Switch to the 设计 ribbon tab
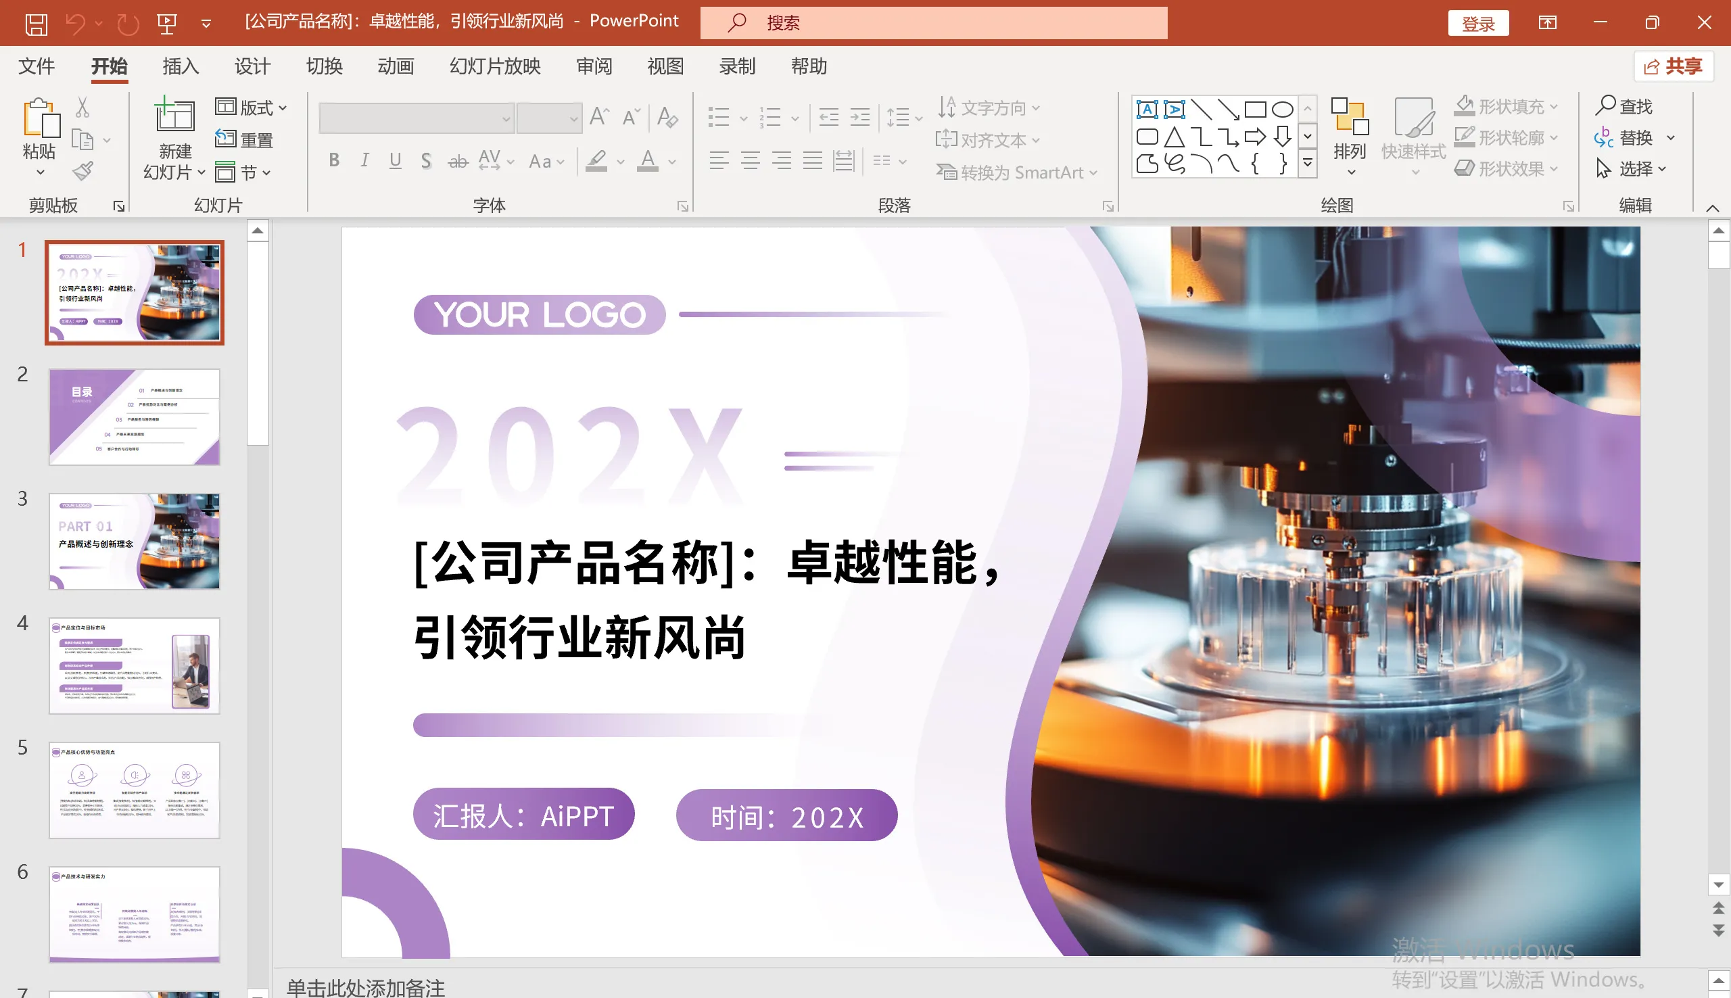The height and width of the screenshot is (998, 1731). [252, 66]
